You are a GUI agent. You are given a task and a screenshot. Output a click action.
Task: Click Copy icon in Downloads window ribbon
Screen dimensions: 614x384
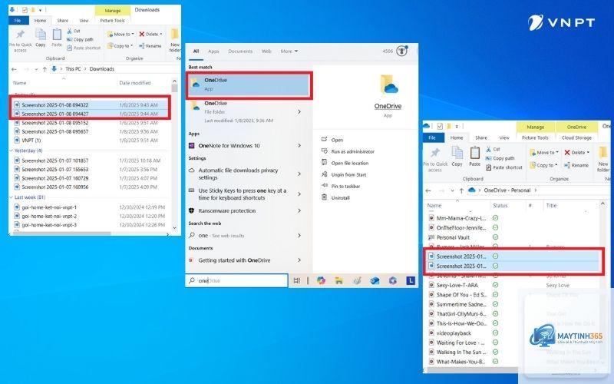click(41, 38)
